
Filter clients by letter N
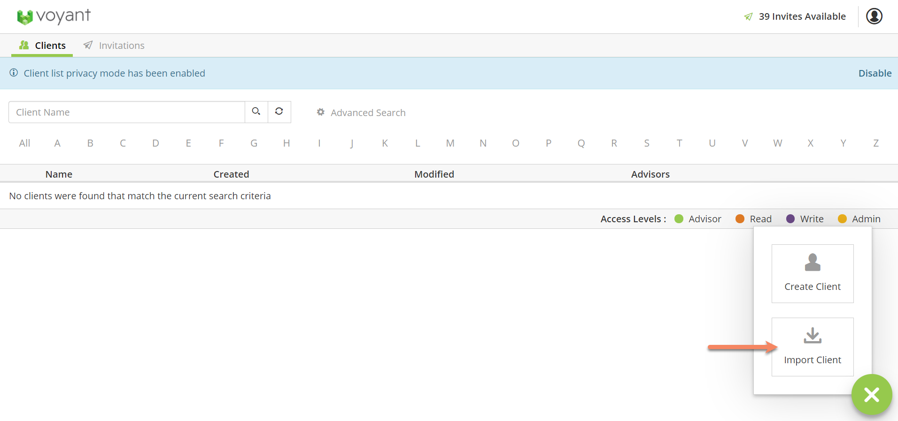point(483,143)
